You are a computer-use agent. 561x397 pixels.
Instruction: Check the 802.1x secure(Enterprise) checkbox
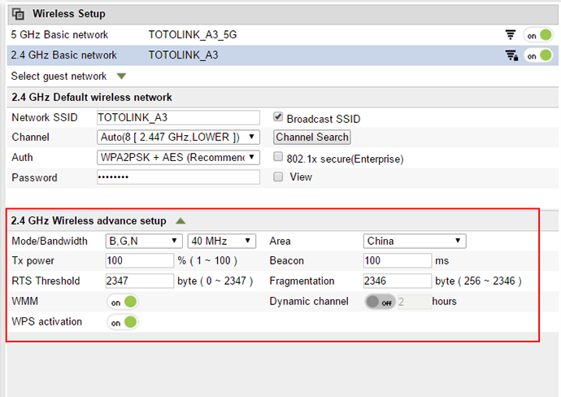(278, 157)
